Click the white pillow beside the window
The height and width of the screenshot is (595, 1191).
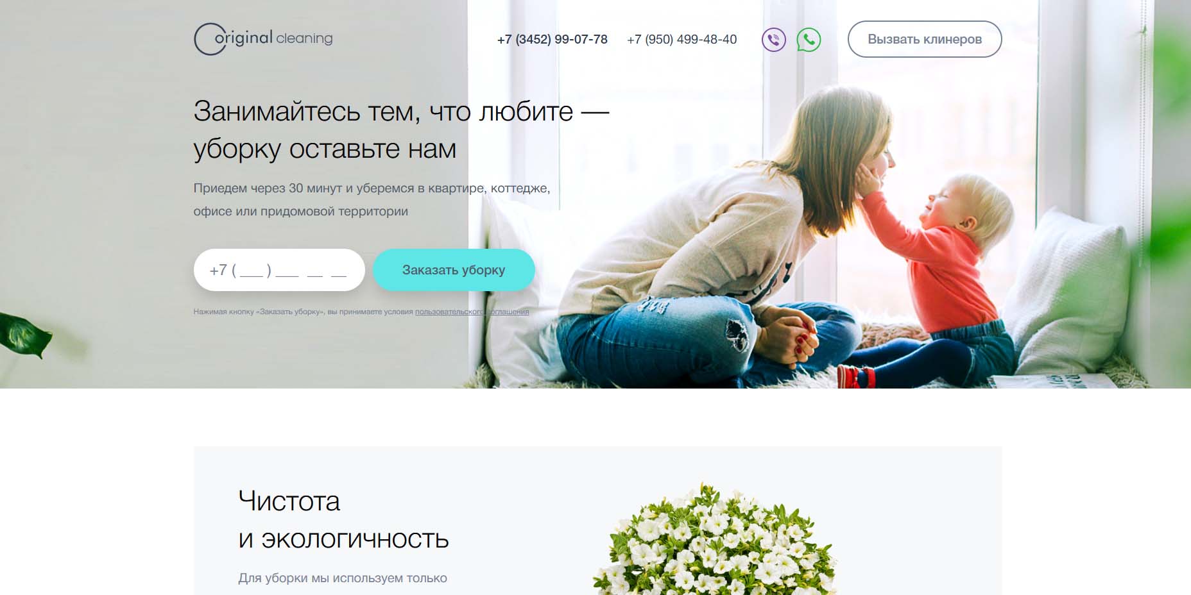[1072, 295]
